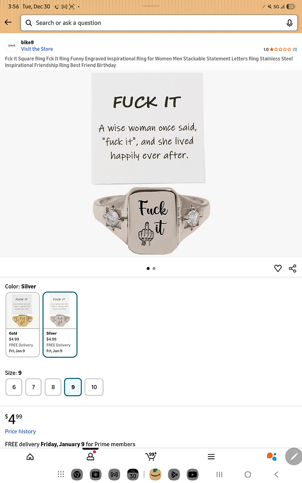Go to Amazon home tab
Viewport: 302px width, 483px height.
(30, 457)
